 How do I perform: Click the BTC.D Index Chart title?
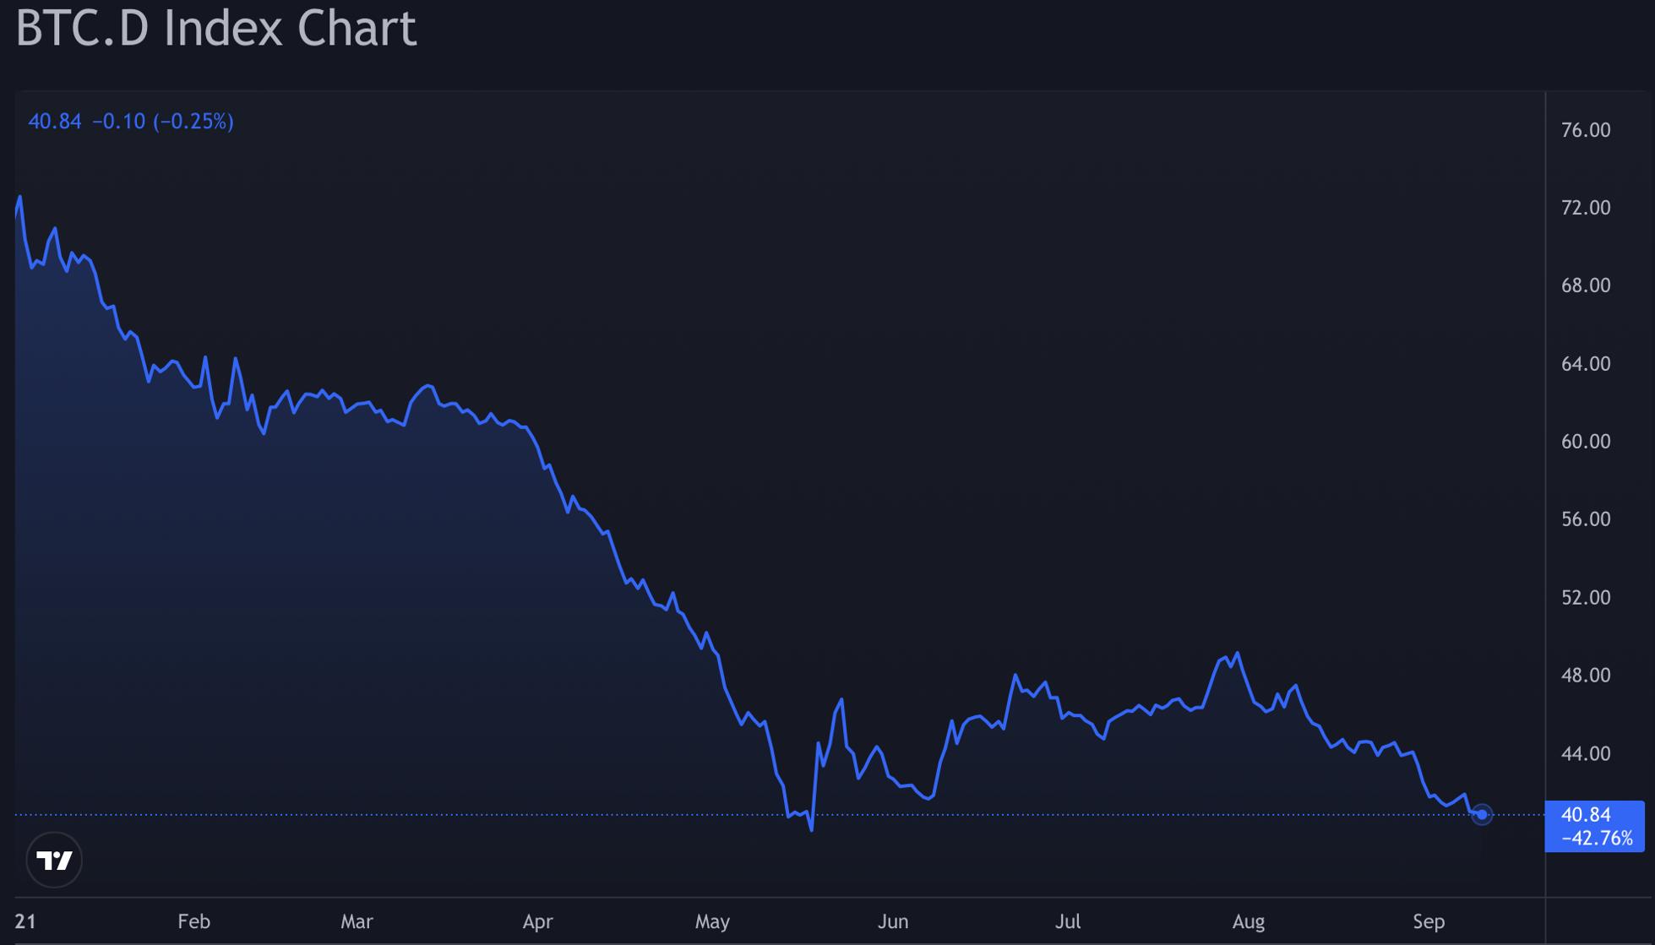216,29
